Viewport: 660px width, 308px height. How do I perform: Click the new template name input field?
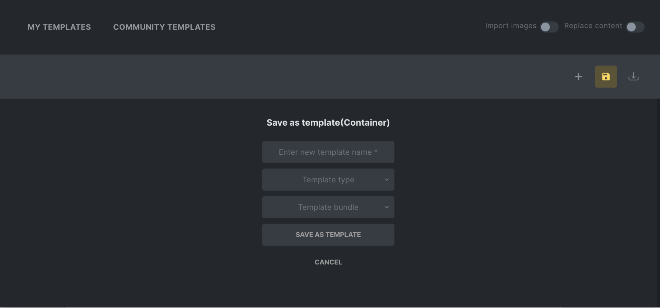(328, 152)
